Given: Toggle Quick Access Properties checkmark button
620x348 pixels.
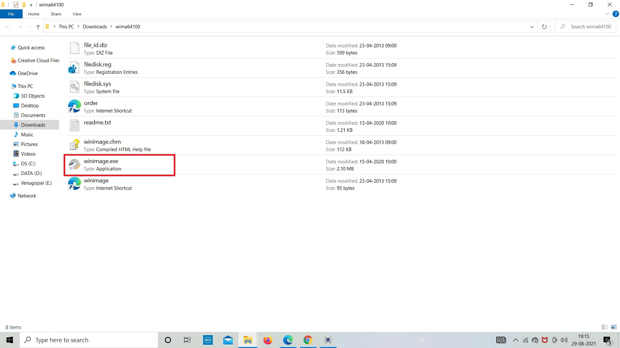Looking at the screenshot, I should point(15,5).
